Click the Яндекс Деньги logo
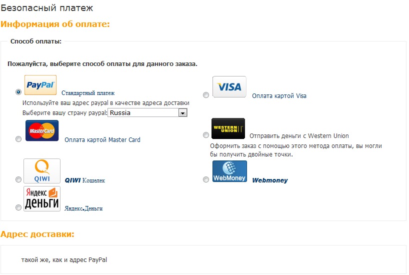This screenshot has height=275, width=409. 42,198
